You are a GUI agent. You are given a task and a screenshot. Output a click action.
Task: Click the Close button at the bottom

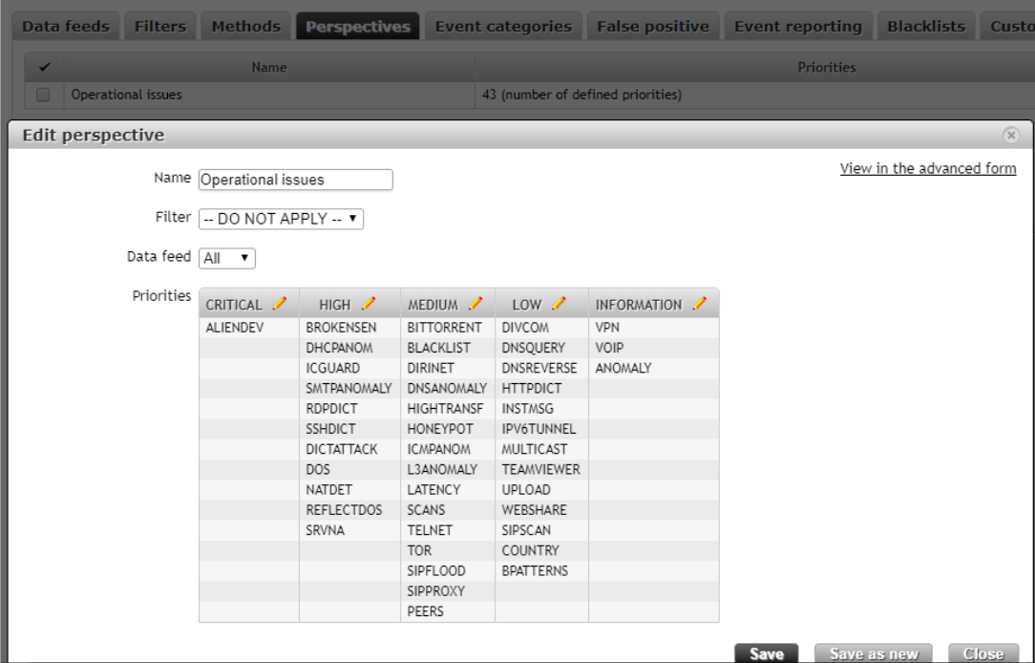(x=982, y=654)
